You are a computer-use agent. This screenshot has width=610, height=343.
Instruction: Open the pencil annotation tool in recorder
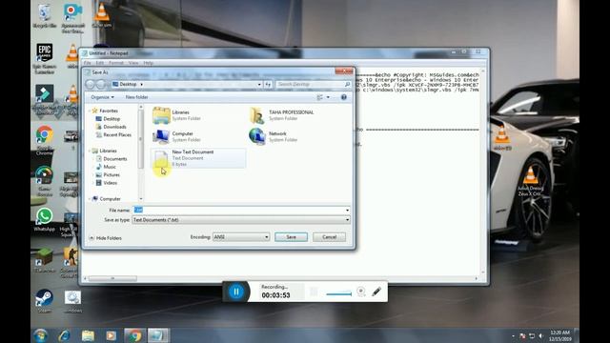[376, 292]
